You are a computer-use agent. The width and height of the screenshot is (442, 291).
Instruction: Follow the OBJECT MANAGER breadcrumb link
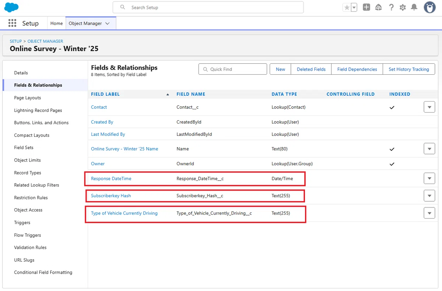(x=45, y=41)
